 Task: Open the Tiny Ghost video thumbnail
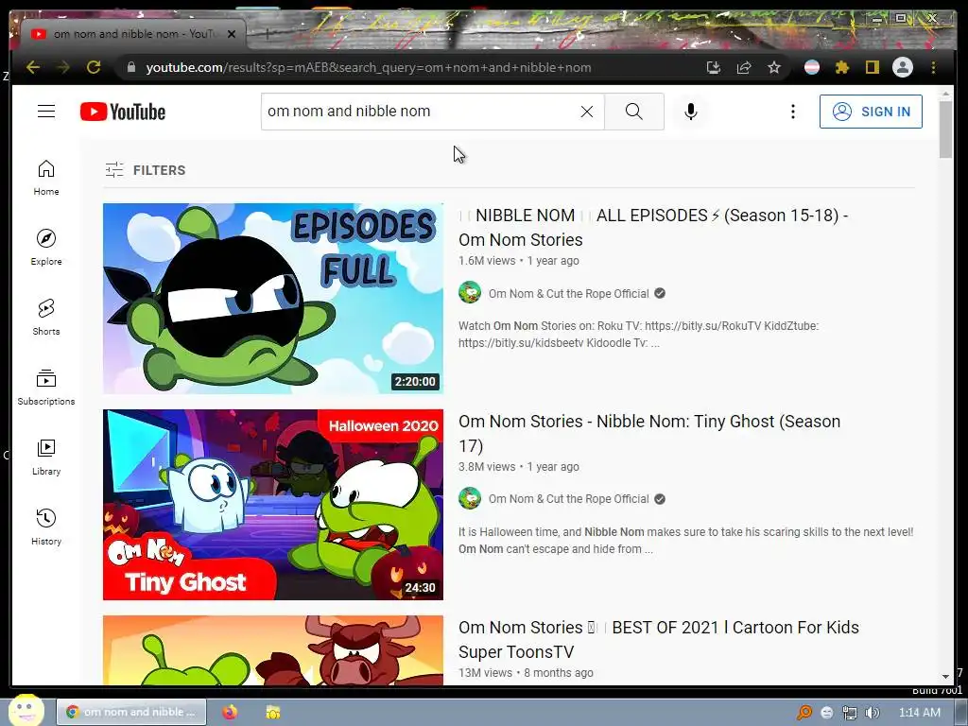(x=273, y=505)
